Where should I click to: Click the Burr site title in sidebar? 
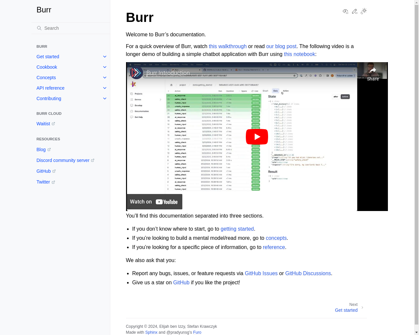(x=44, y=10)
